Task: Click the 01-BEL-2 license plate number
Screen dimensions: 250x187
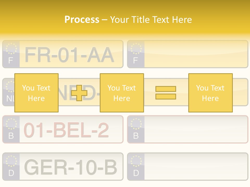Action: pos(66,130)
